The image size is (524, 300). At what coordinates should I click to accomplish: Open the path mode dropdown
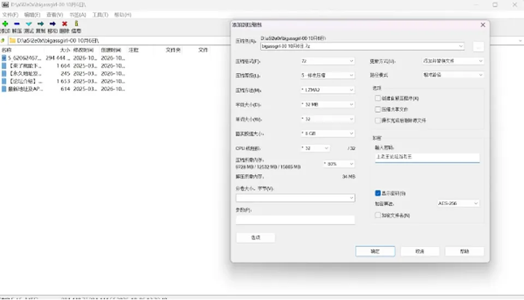(453, 75)
